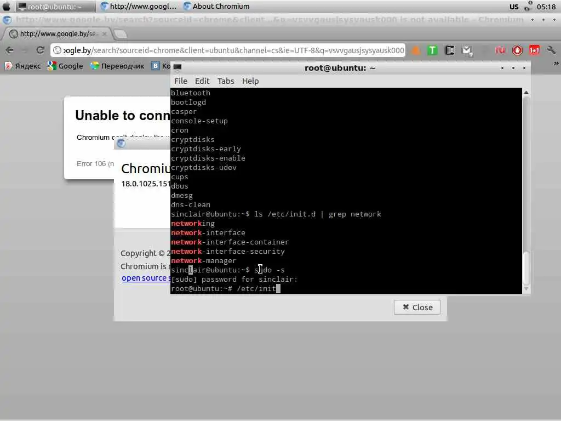Click the 05:18 clock
The width and height of the screenshot is (561, 421).
point(546,7)
